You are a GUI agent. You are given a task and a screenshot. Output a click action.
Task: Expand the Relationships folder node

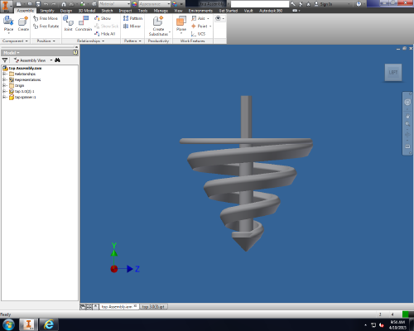coord(4,74)
